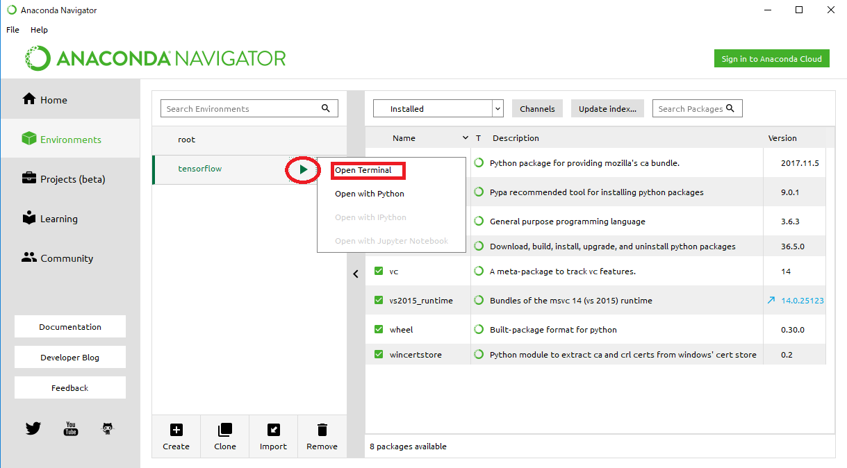The image size is (847, 468).
Task: Toggle the wheel package checkbox
Action: pos(379,330)
